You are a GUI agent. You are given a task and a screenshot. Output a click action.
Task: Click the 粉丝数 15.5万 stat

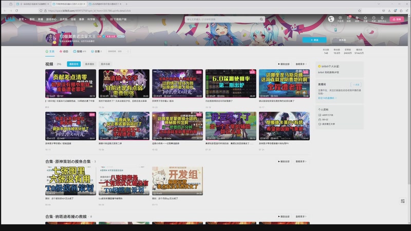point(337,51)
